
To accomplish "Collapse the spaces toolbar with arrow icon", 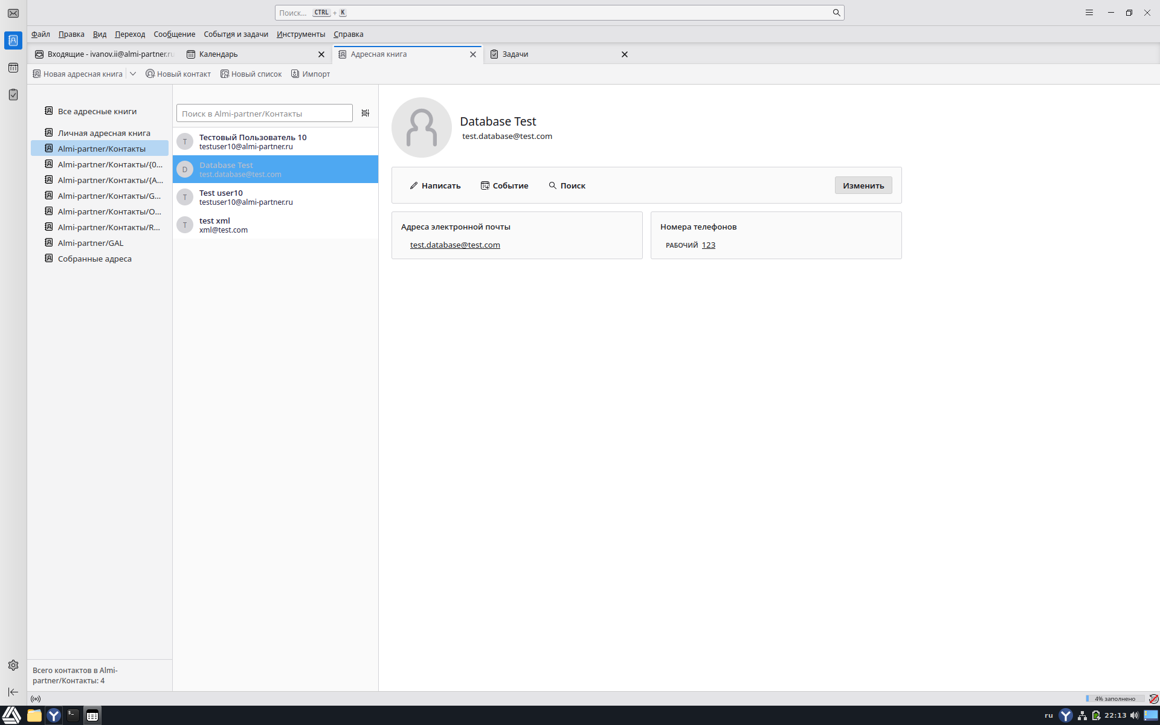I will coord(13,692).
